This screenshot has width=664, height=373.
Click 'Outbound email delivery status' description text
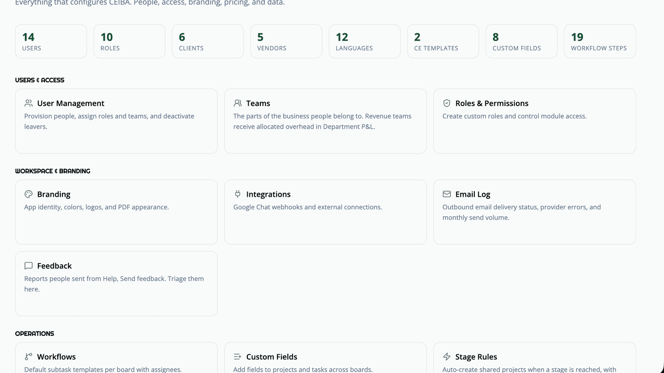(x=522, y=212)
